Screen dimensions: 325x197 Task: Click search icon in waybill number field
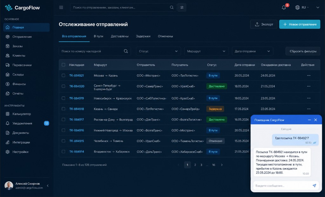[126, 51]
